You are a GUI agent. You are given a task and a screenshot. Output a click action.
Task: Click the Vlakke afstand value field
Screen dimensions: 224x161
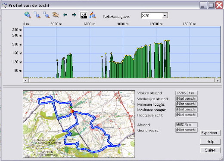click(187, 93)
